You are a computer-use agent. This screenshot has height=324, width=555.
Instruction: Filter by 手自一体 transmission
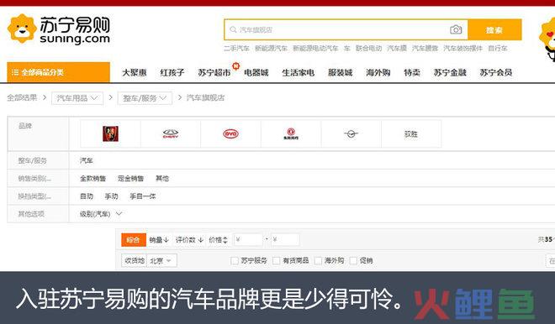click(143, 196)
